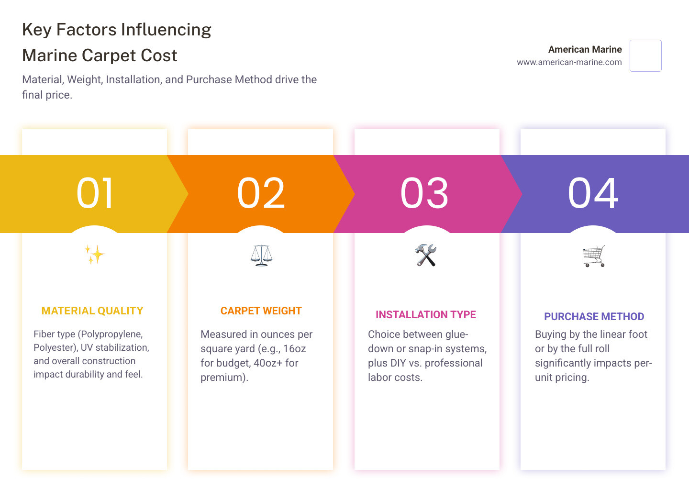Click the large 03 step number

pos(425,193)
